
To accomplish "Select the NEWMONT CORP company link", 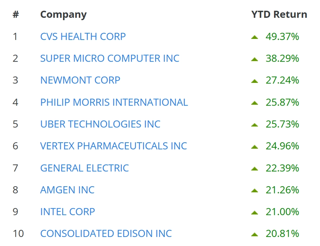I will pos(80,80).
